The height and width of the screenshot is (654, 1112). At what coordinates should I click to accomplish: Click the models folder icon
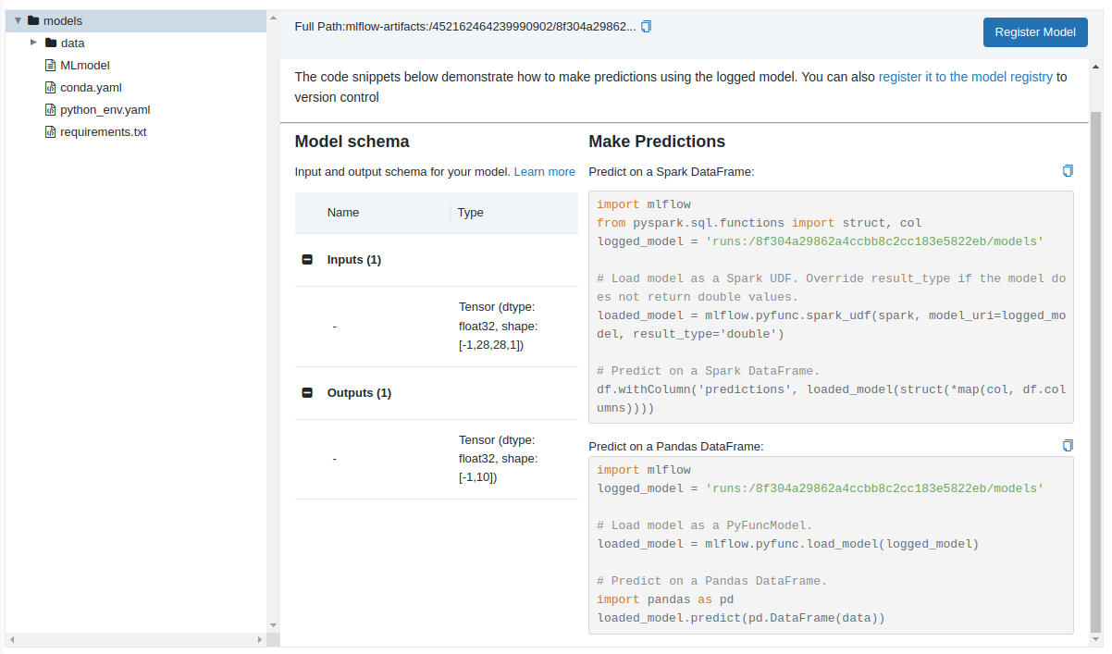click(33, 20)
